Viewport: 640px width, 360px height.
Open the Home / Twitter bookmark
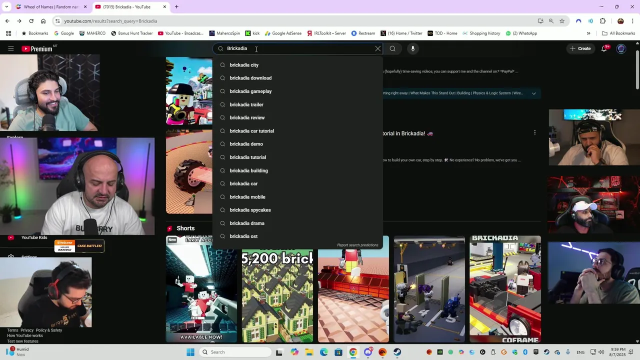tap(401, 33)
